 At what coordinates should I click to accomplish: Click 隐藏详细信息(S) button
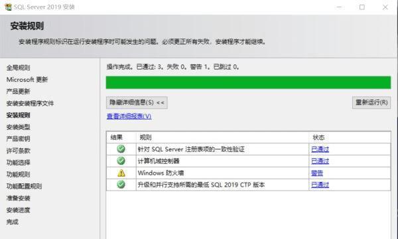(x=137, y=103)
